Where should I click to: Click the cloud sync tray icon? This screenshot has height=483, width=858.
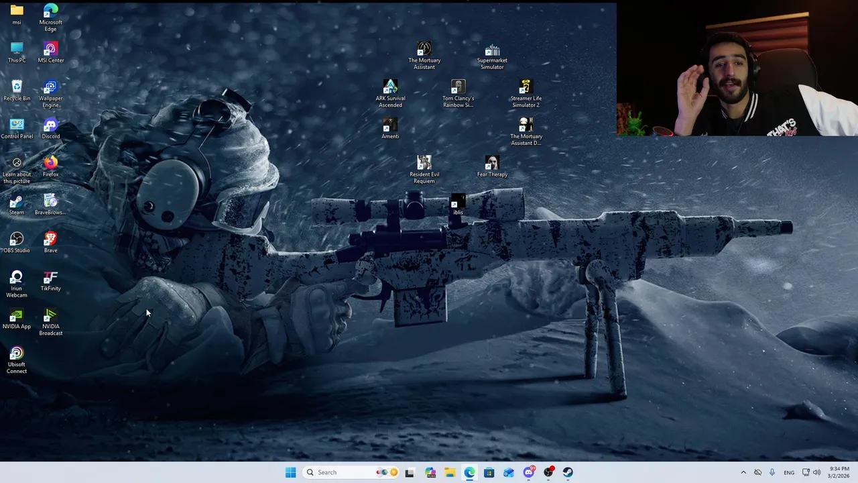click(x=757, y=472)
